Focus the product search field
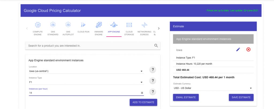The image size is (274, 109). click(x=93, y=46)
